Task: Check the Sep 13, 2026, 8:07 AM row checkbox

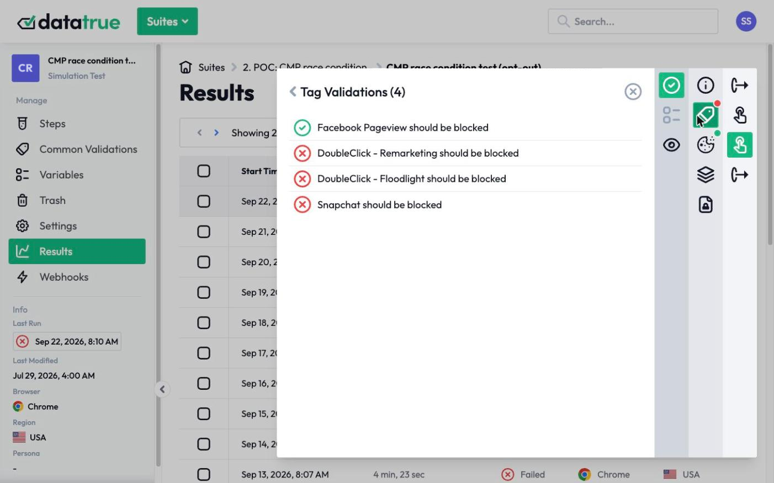Action: click(x=204, y=474)
